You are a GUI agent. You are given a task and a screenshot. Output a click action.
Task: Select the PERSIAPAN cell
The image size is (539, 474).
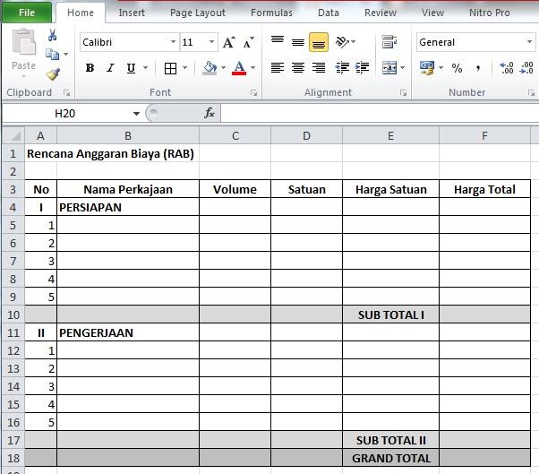127,207
